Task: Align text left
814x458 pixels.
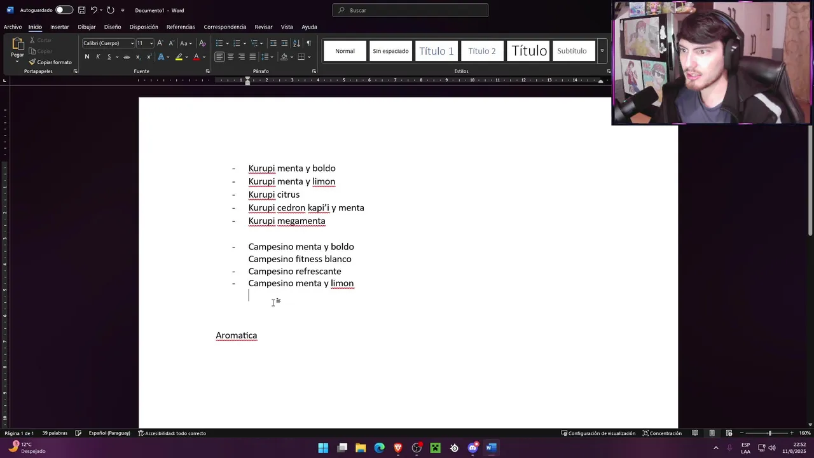Action: [219, 57]
